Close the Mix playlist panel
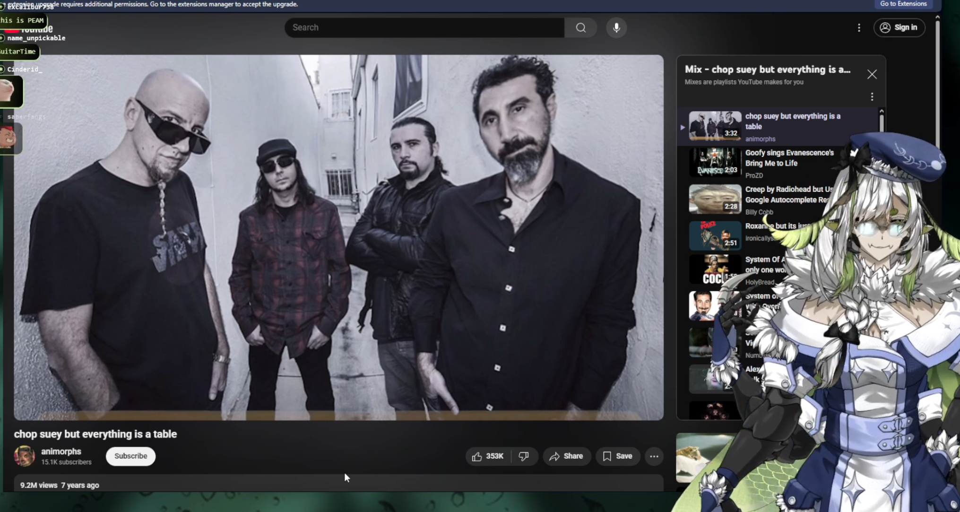The image size is (960, 512). coord(872,74)
